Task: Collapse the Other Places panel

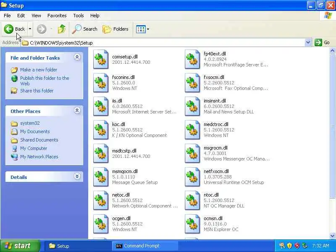Action: click(77, 110)
